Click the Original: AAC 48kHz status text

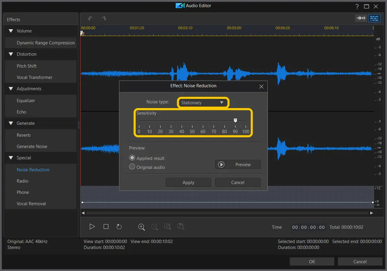[x=27, y=241]
